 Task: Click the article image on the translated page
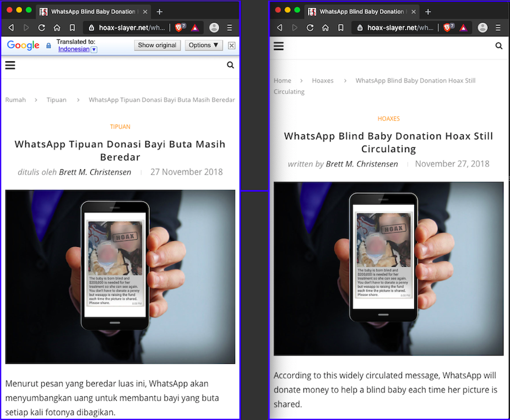tap(120, 277)
